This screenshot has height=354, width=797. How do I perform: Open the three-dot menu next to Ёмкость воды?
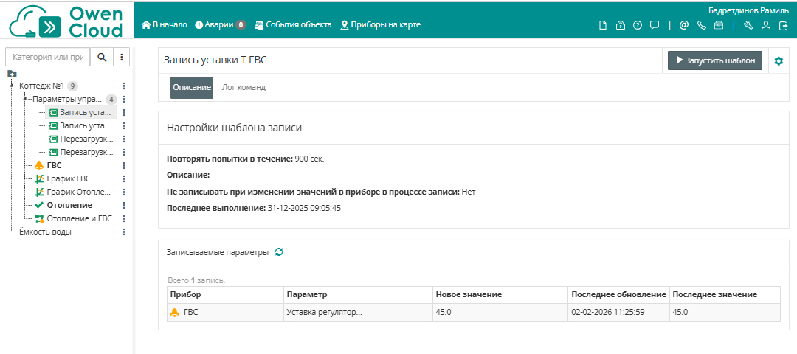click(124, 232)
